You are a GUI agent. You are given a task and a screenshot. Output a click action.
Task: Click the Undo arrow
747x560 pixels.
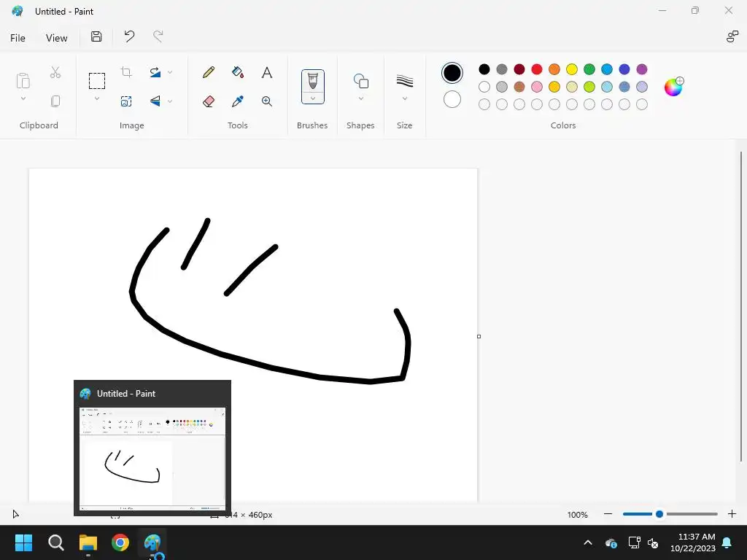point(129,36)
